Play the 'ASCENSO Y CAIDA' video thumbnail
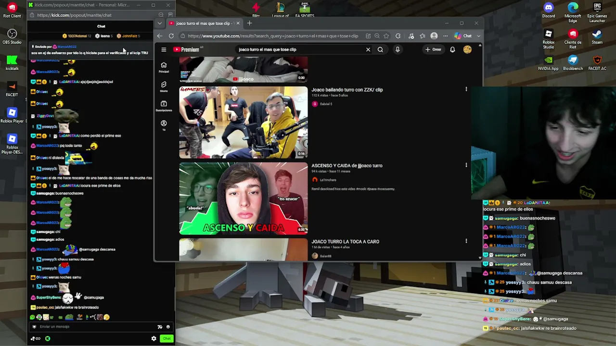Screen dimensions: 616x346 [x=244, y=198]
